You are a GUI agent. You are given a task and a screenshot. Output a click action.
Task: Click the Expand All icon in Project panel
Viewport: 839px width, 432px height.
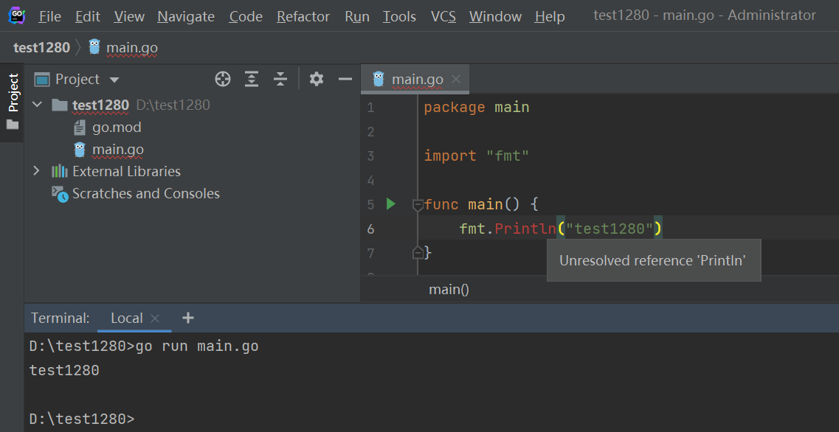(x=252, y=80)
